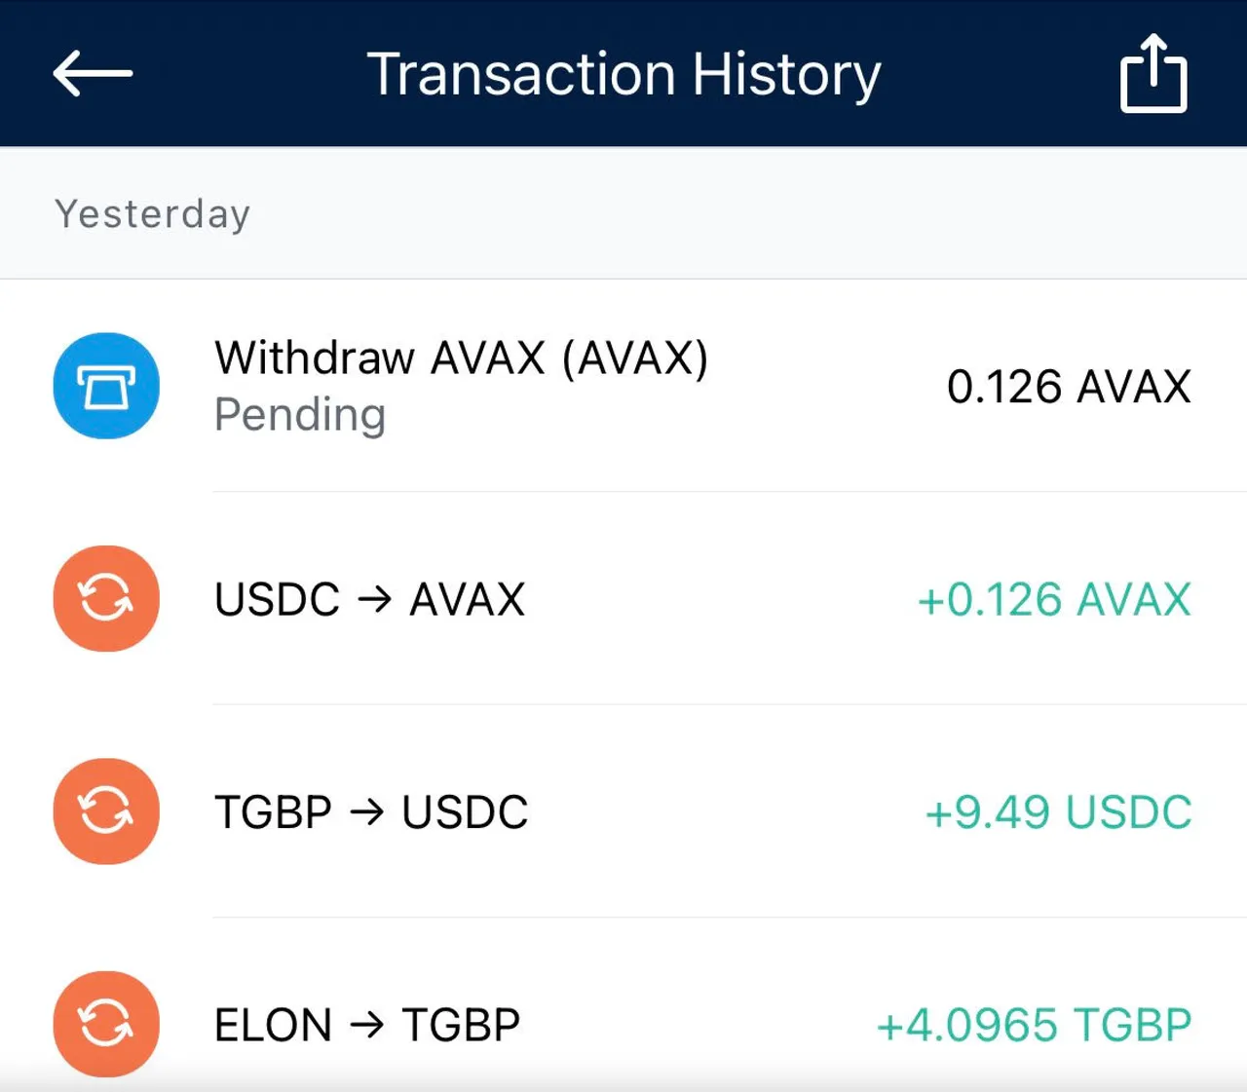Tap the +4.0965 TGBP amount
The height and width of the screenshot is (1092, 1247).
[x=1034, y=1025]
